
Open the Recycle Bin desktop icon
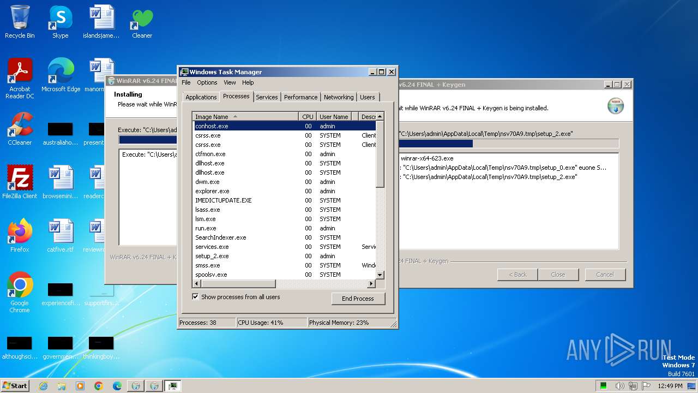[x=20, y=22]
